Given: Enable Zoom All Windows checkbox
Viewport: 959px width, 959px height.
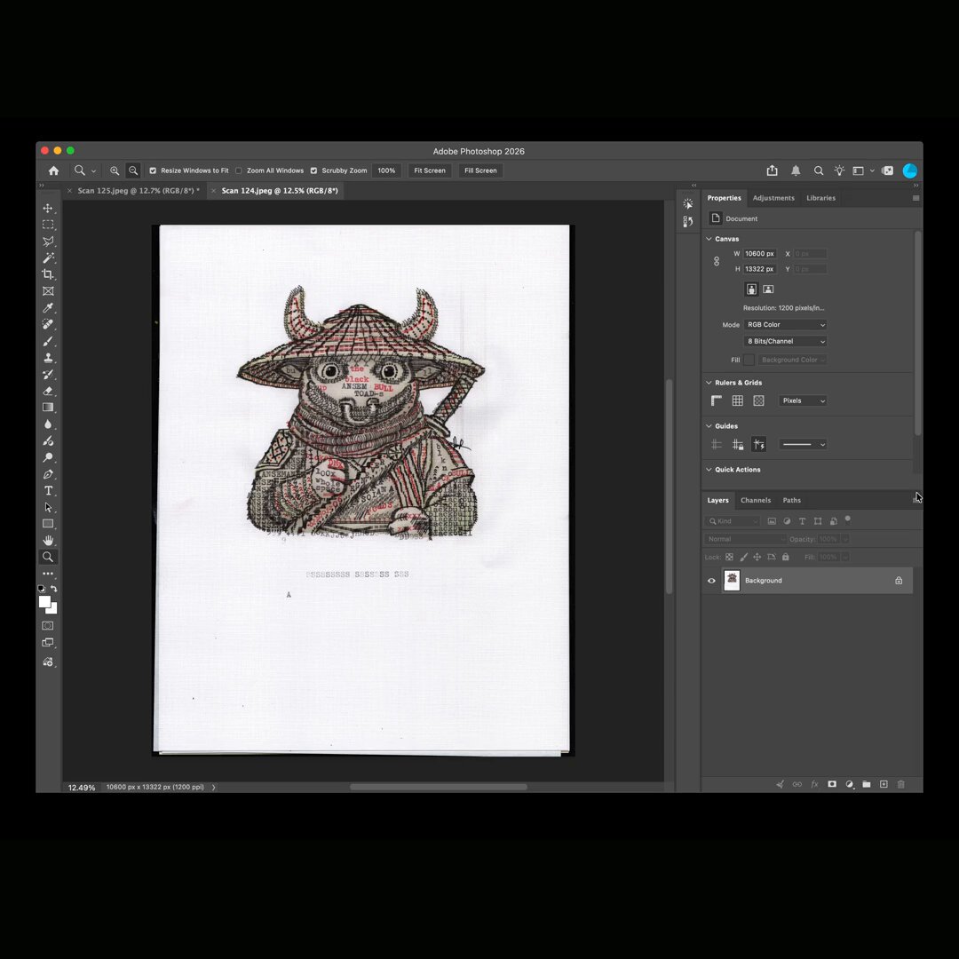Looking at the screenshot, I should (239, 170).
